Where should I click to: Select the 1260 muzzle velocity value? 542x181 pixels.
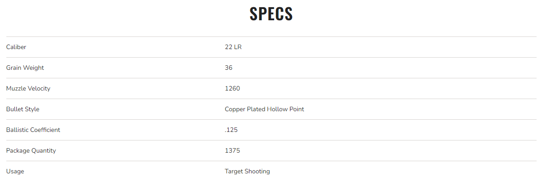232,89
